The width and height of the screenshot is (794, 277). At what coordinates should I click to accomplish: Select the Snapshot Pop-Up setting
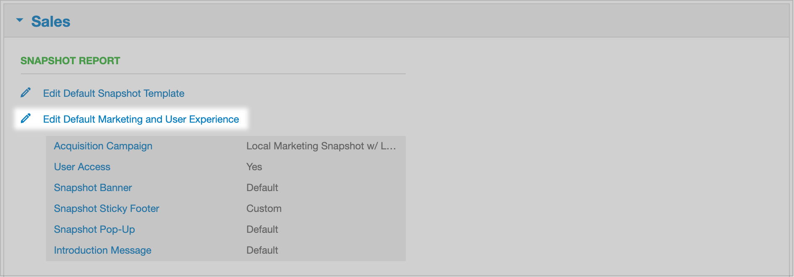tap(95, 229)
